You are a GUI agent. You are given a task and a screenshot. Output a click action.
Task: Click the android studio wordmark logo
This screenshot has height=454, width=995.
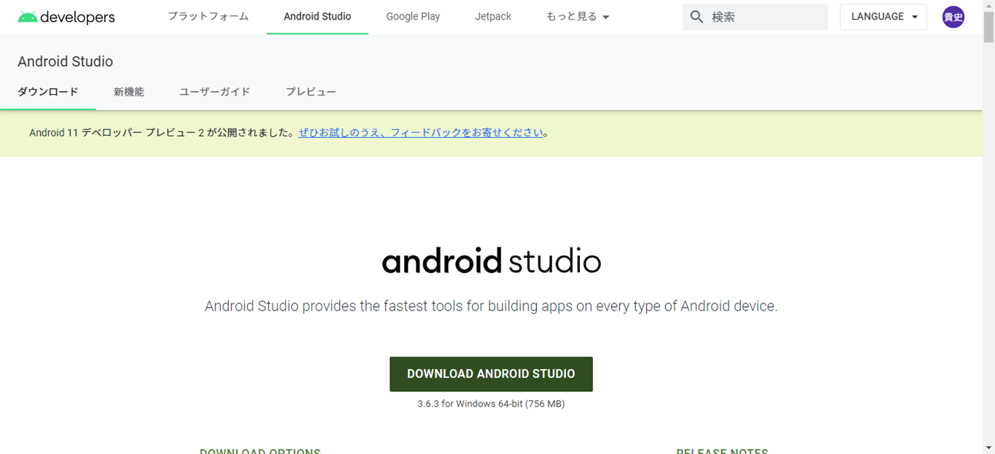click(492, 260)
